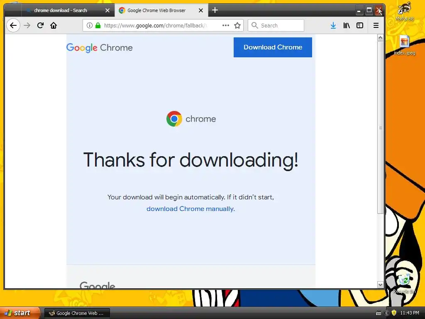Screen dimensions: 425x319
Task: Click the 11:43 PM clock
Action: point(410,313)
